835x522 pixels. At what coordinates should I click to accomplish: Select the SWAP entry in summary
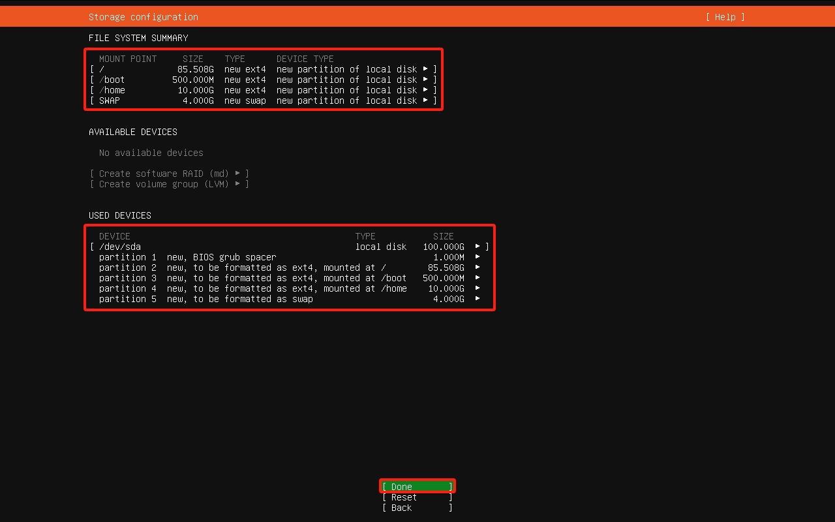264,100
